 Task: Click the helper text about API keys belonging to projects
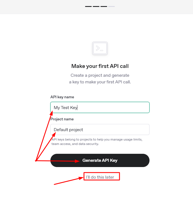coord(97,142)
